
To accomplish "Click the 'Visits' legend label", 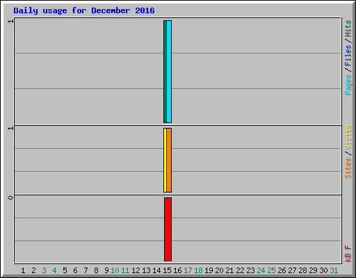I will [x=348, y=137].
